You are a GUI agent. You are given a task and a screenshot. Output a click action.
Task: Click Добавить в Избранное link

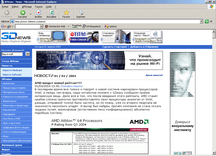144,47
